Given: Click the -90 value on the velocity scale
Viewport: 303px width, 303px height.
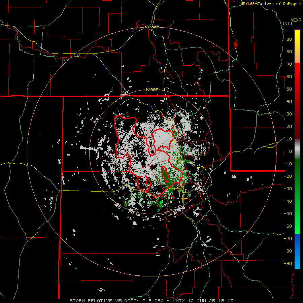Looking at the screenshot, I should [x=288, y=263].
